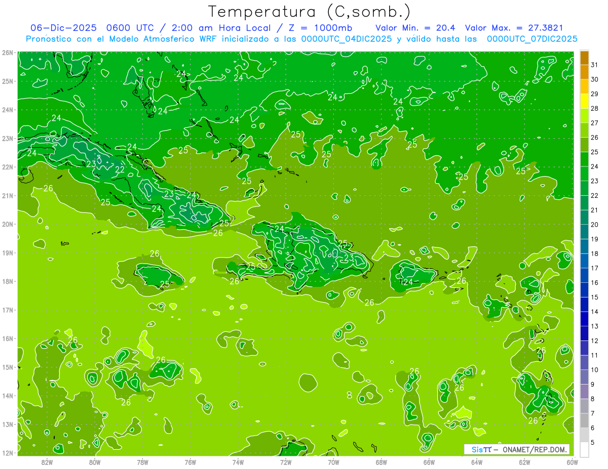
Task: Click the "22N" latitude axis label
Action: (x=8, y=167)
